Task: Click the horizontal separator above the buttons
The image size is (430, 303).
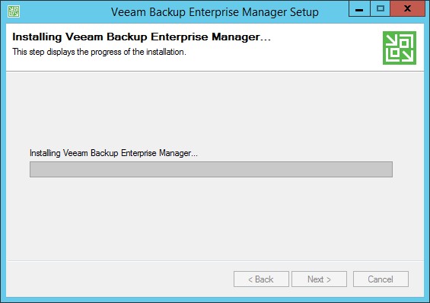Action: point(215,261)
